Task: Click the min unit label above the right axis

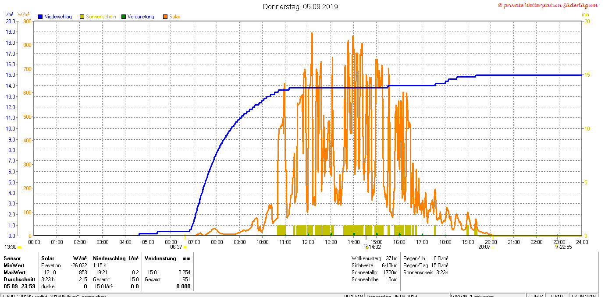Action: [585, 14]
